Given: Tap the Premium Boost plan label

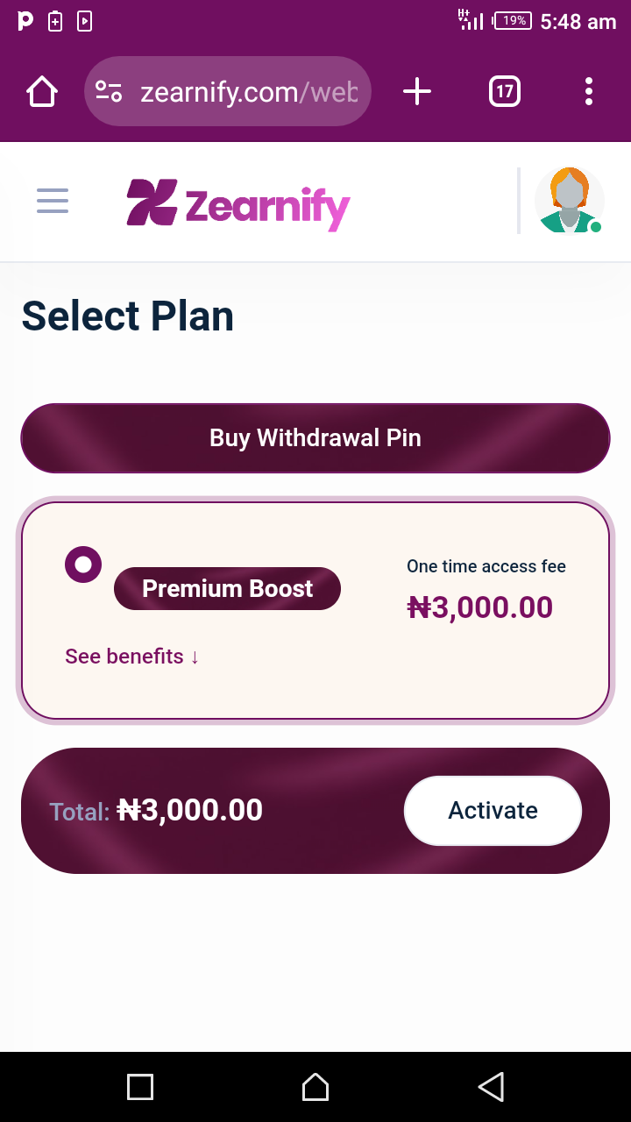Looking at the screenshot, I should 227,589.
